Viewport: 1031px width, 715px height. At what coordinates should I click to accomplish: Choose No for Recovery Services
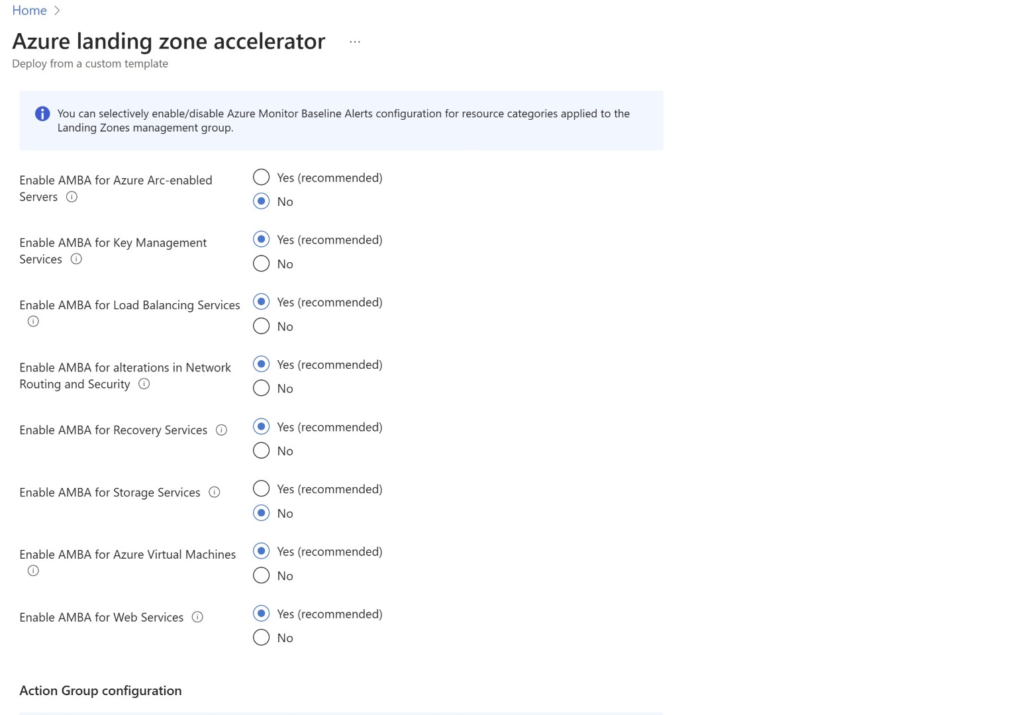tap(262, 450)
